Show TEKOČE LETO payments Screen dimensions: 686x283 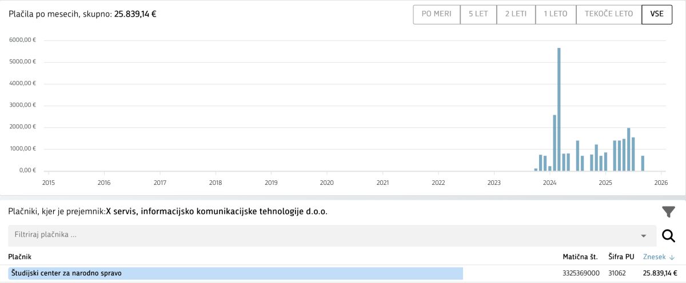(x=609, y=14)
